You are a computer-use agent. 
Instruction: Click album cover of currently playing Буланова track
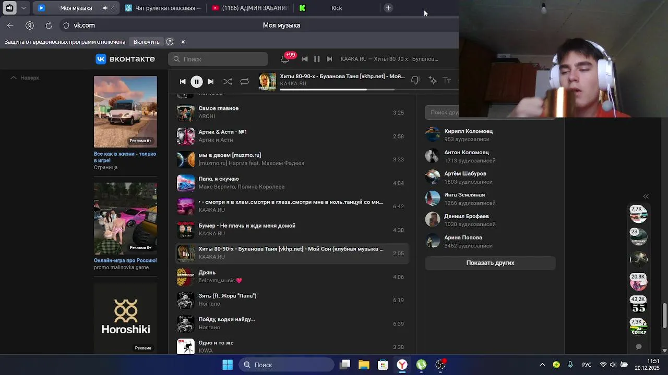pyautogui.click(x=185, y=253)
